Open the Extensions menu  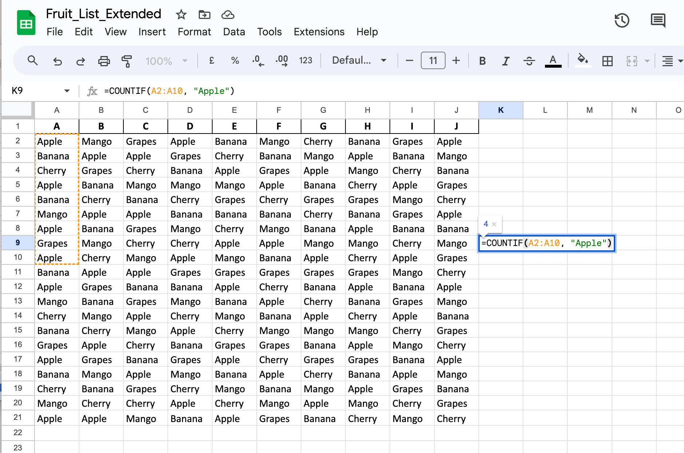tap(319, 32)
